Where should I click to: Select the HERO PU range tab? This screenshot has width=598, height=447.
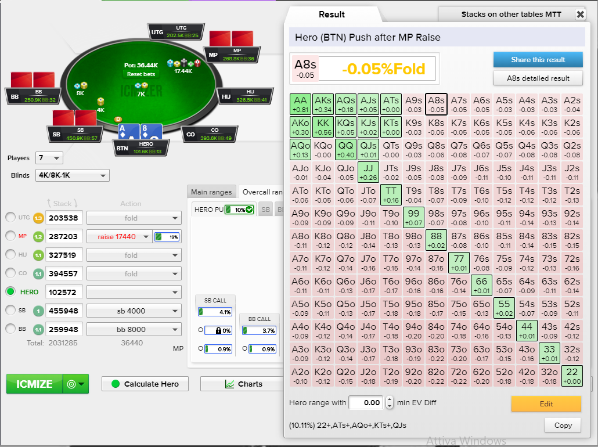(x=223, y=210)
